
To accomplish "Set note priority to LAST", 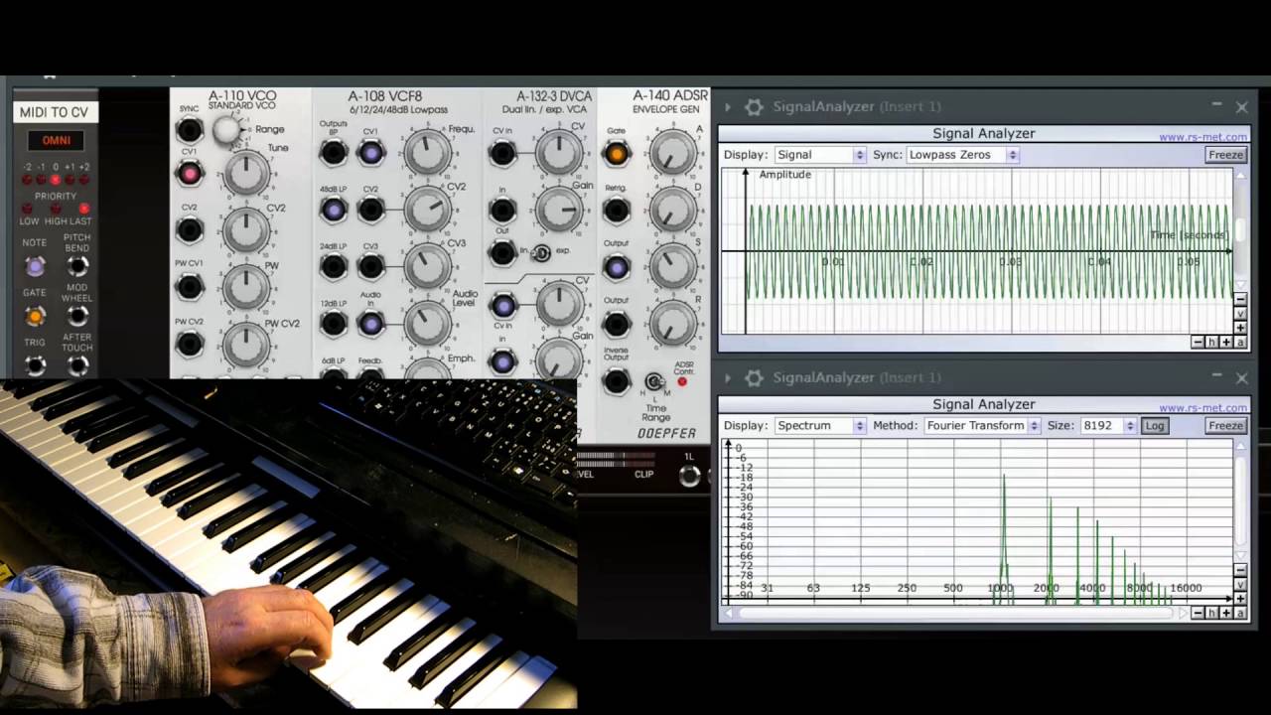I will (x=84, y=210).
